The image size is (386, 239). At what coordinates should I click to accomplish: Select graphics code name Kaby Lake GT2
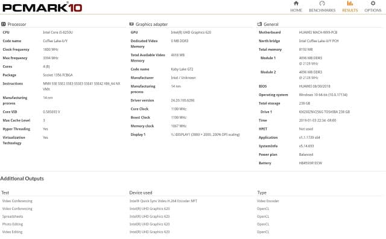182,69
